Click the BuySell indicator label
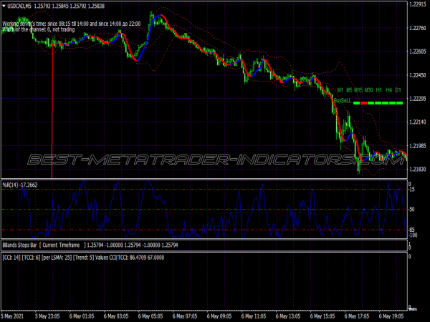 pyautogui.click(x=343, y=101)
